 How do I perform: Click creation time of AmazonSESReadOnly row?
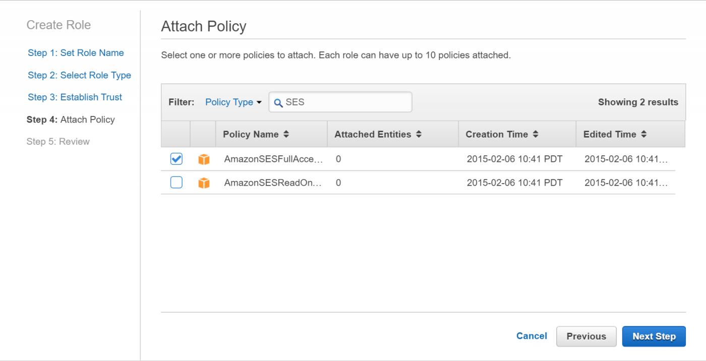pos(514,183)
